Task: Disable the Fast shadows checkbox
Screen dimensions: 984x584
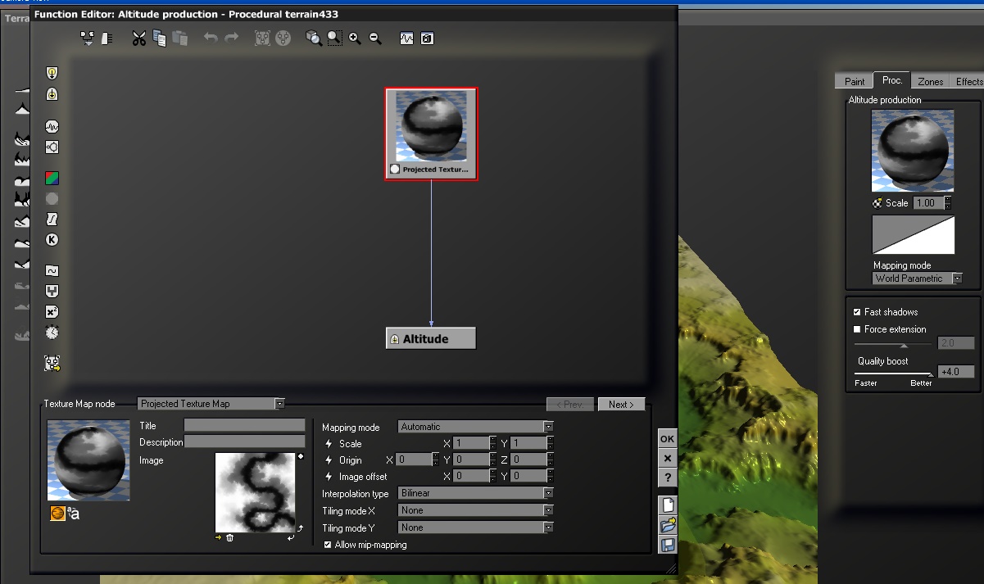Action: tap(857, 312)
